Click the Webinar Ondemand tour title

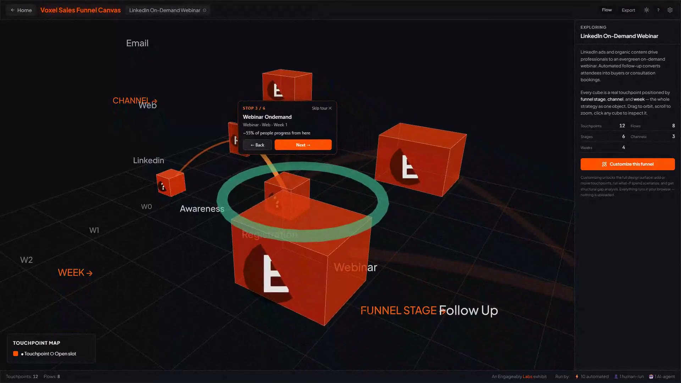tap(267, 117)
